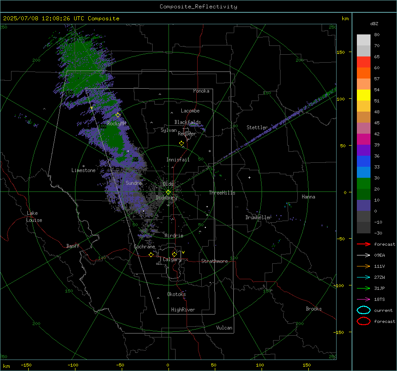The image size is (397, 371).
Task: Click the Composite_Reflectivity title
Action: (198, 7)
